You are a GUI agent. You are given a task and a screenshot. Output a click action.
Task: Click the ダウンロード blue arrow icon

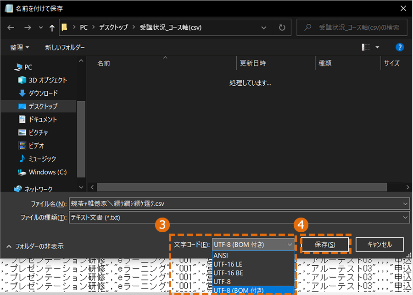pyautogui.click(x=22, y=93)
